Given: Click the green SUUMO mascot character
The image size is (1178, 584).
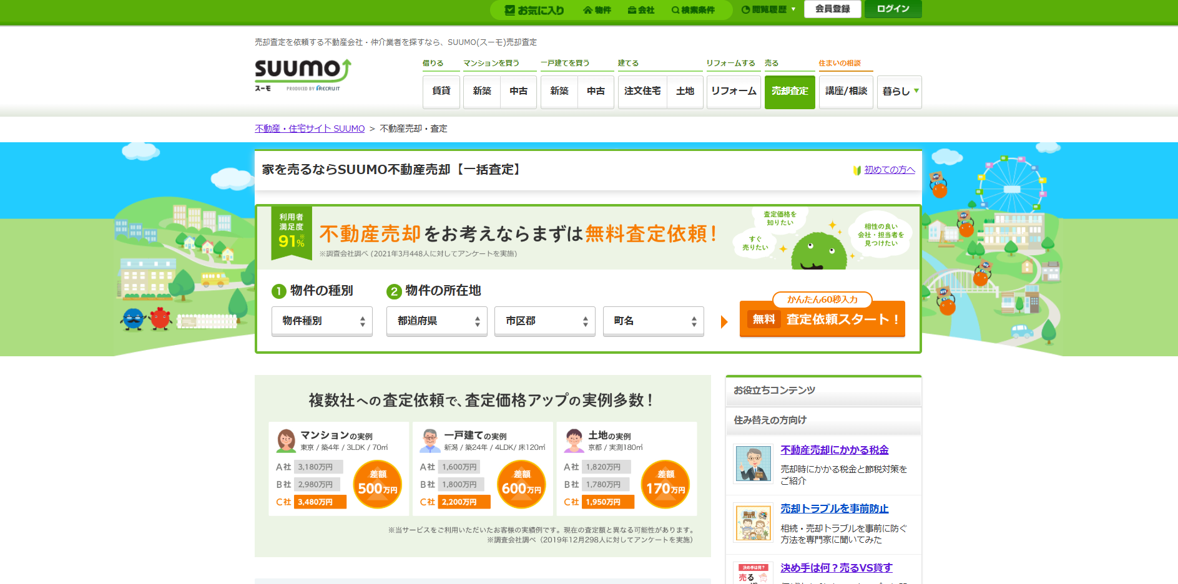Looking at the screenshot, I should click(x=818, y=251).
